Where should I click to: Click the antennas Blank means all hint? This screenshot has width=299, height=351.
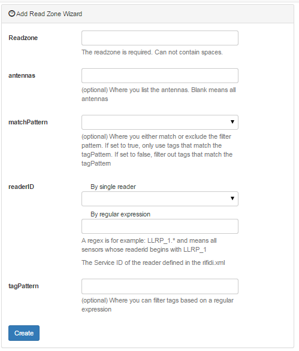[x=159, y=94]
